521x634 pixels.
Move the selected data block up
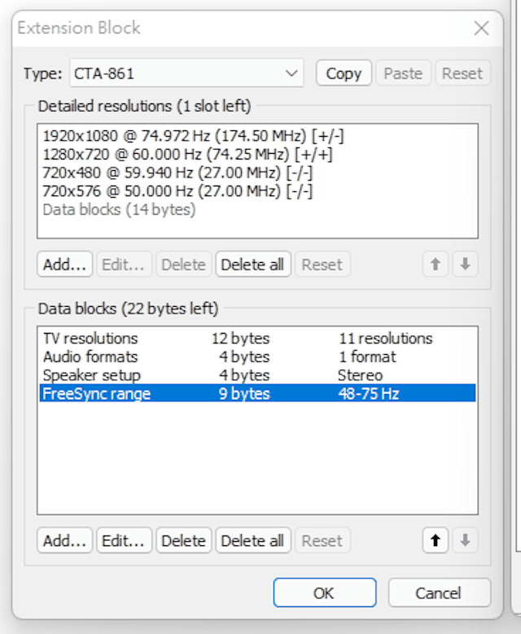436,540
